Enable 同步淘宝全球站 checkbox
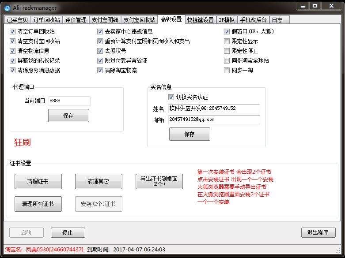The width and height of the screenshot is (345, 258). pyautogui.click(x=227, y=60)
